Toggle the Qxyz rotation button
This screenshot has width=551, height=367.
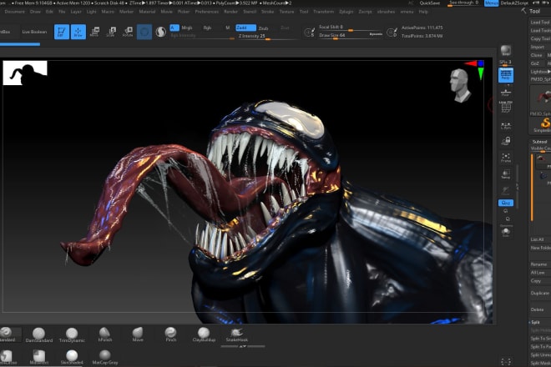click(506, 203)
